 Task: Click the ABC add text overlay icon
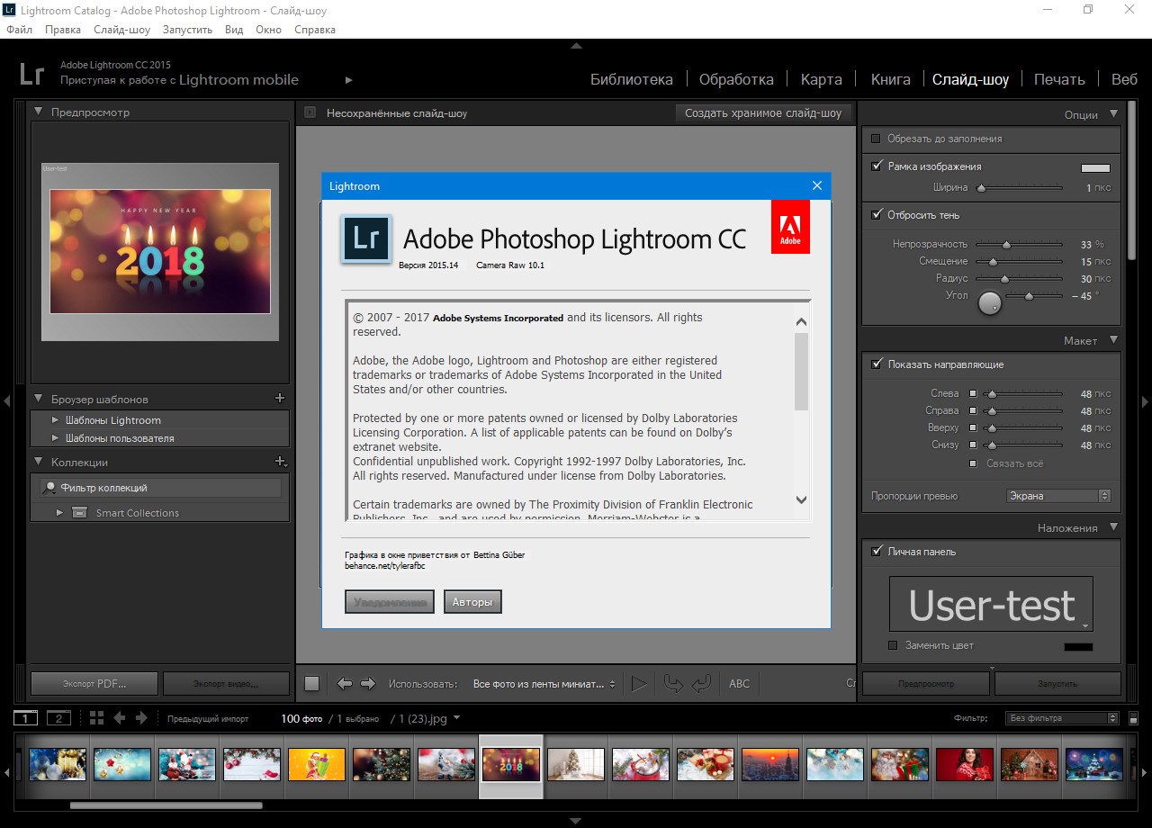coord(739,684)
